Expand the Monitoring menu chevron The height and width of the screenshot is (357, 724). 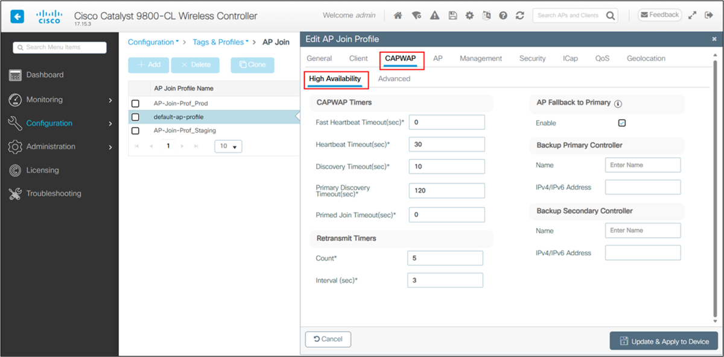click(x=110, y=100)
